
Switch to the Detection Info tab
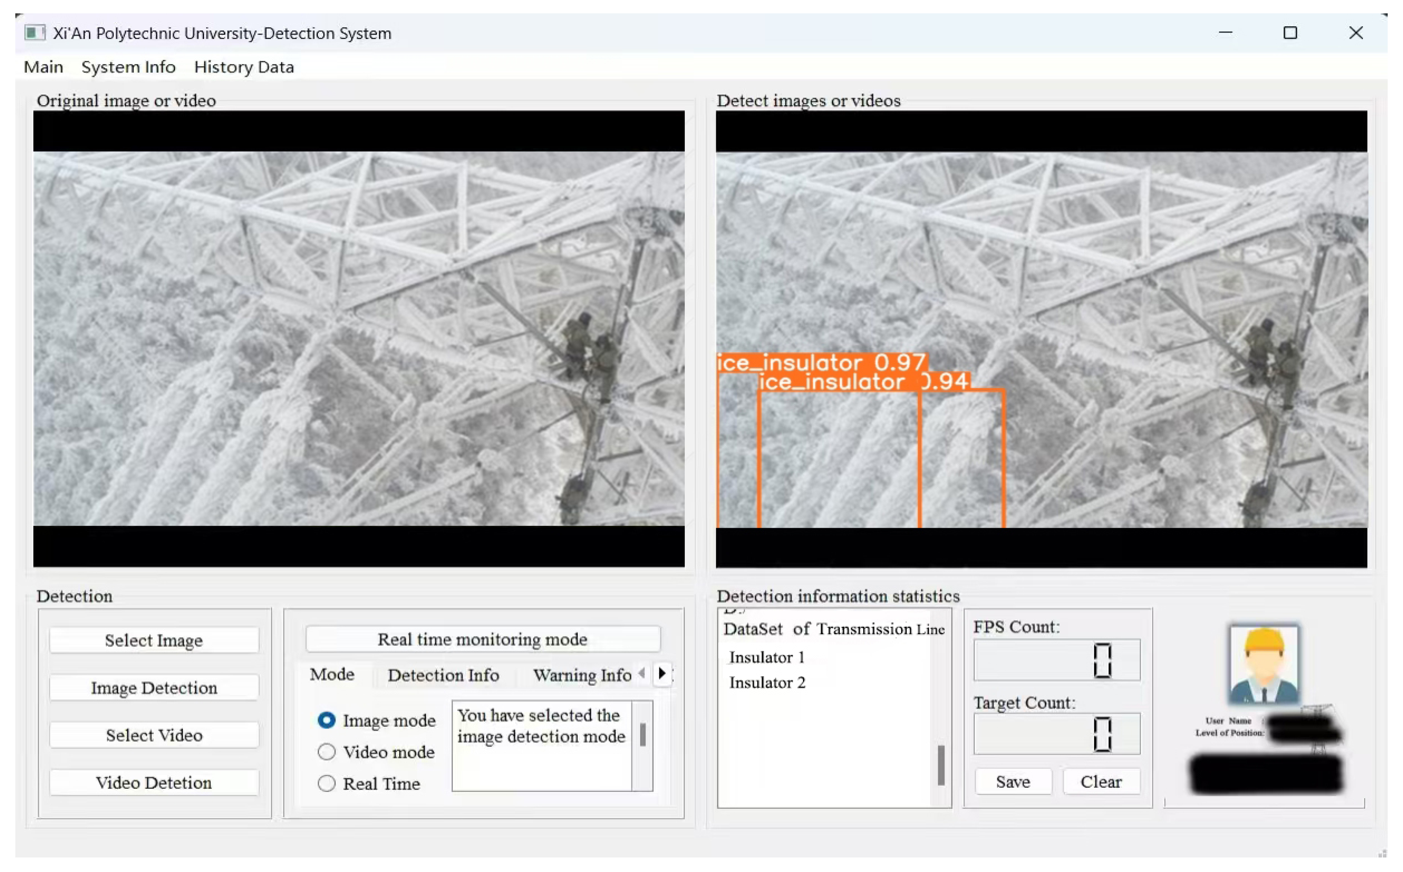[443, 675]
